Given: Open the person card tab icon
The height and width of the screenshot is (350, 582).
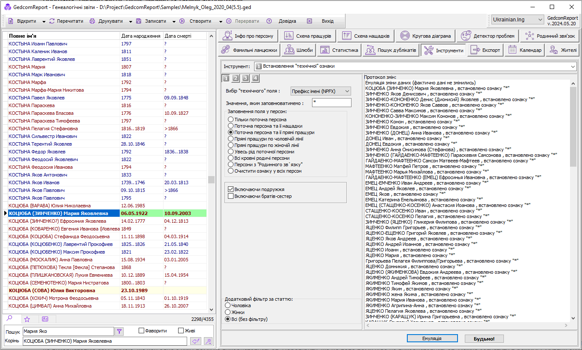Looking at the screenshot, I should point(45,319).
